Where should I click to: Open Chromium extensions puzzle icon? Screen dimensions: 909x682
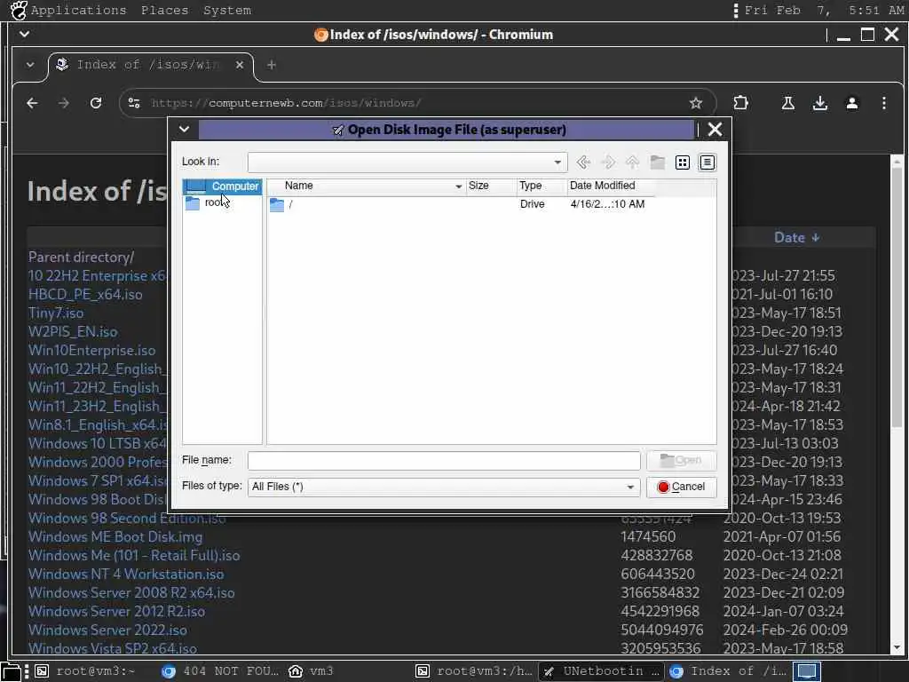pyautogui.click(x=741, y=103)
